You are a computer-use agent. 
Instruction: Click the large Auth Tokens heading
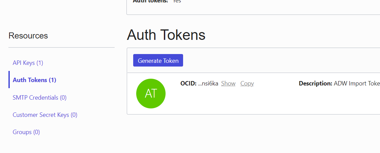click(x=166, y=35)
